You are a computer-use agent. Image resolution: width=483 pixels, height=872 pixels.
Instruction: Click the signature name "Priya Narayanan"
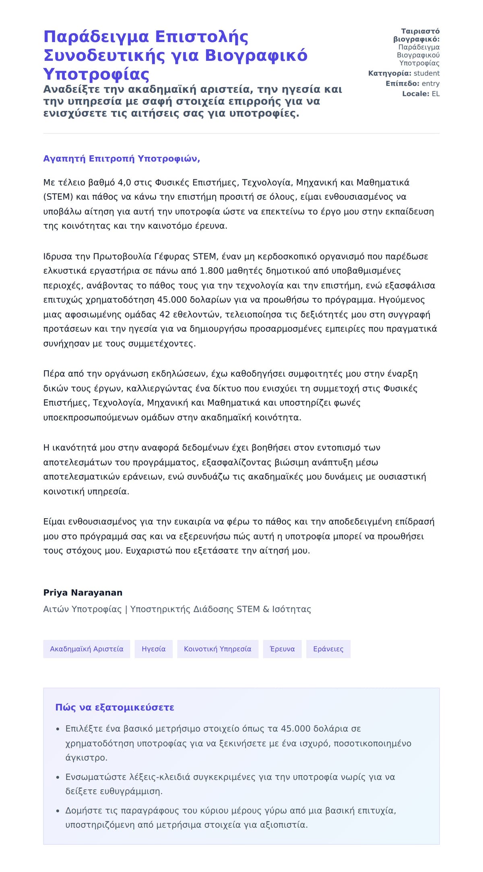pyautogui.click(x=83, y=592)
